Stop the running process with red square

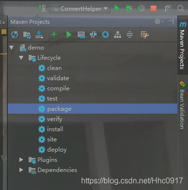tap(154, 8)
